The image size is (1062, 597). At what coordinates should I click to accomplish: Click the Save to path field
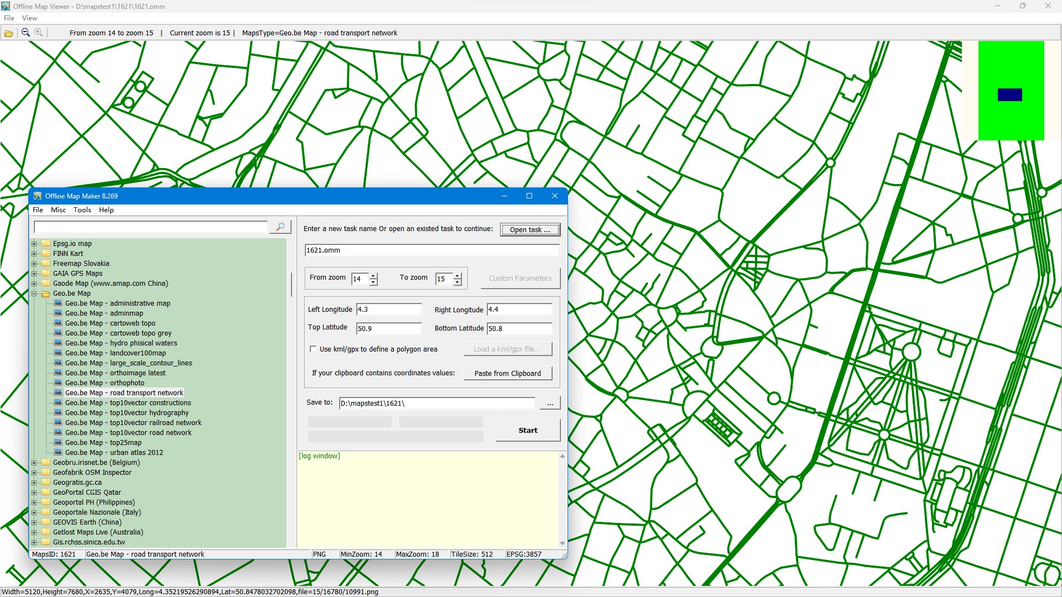[x=437, y=403]
